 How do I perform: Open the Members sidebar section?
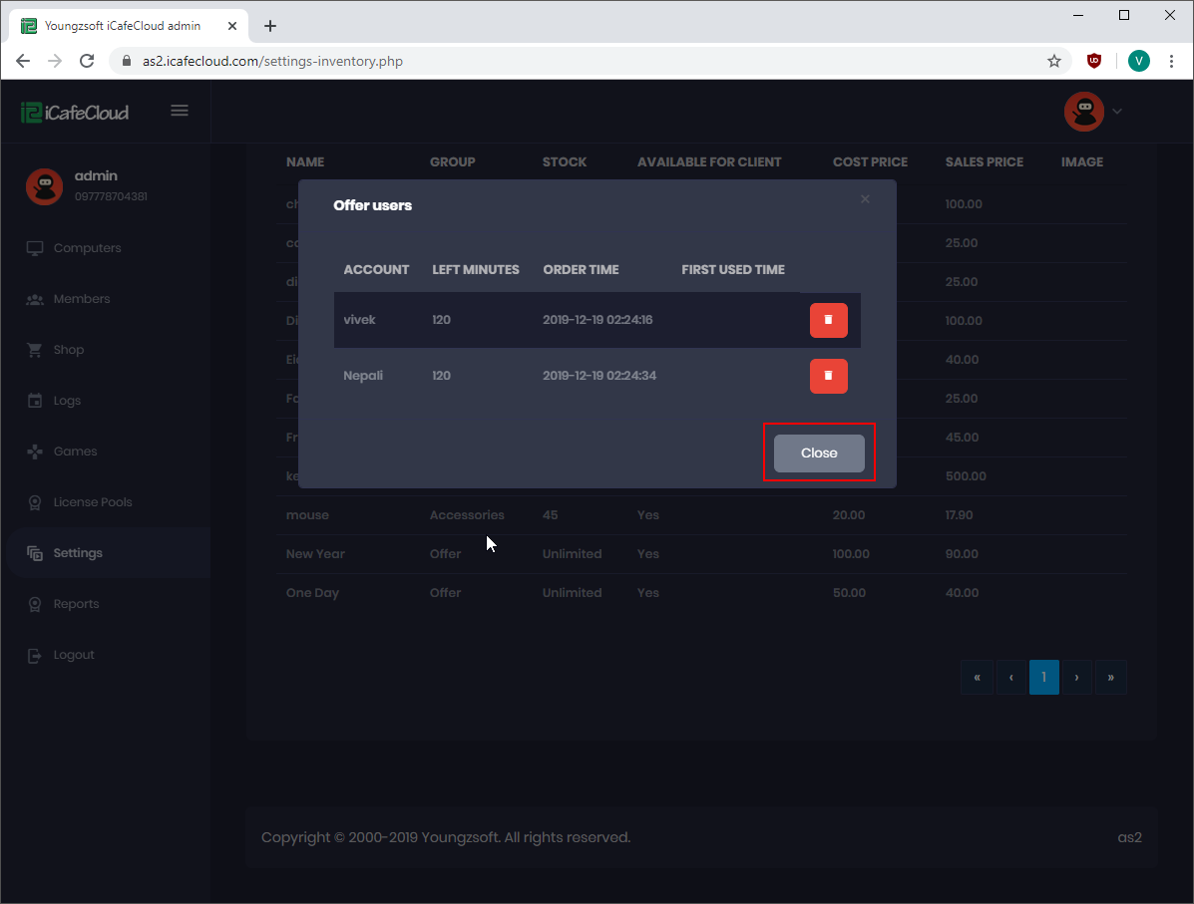(x=82, y=299)
